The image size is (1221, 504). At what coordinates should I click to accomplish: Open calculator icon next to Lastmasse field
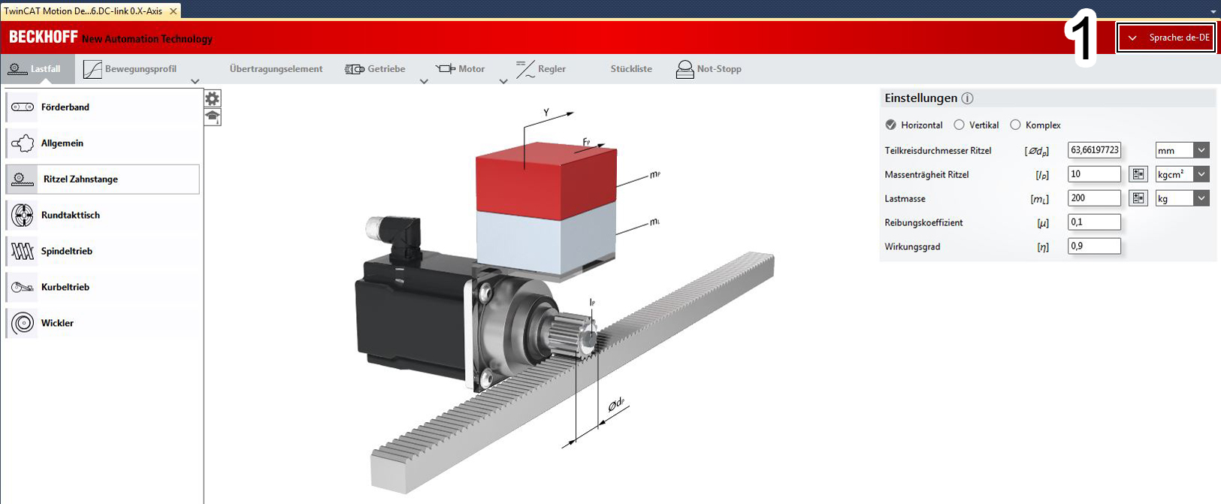1138,198
